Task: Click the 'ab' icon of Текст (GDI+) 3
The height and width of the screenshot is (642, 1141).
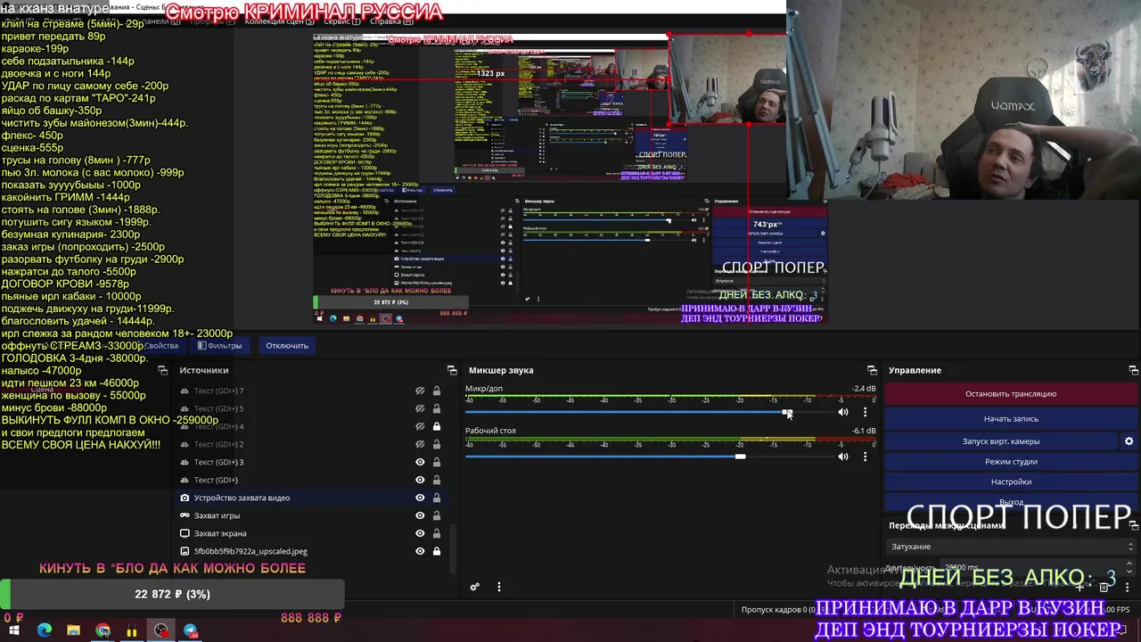Action: click(185, 462)
